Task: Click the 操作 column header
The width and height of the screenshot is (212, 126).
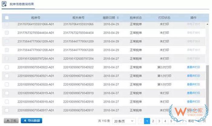Action: click(193, 18)
